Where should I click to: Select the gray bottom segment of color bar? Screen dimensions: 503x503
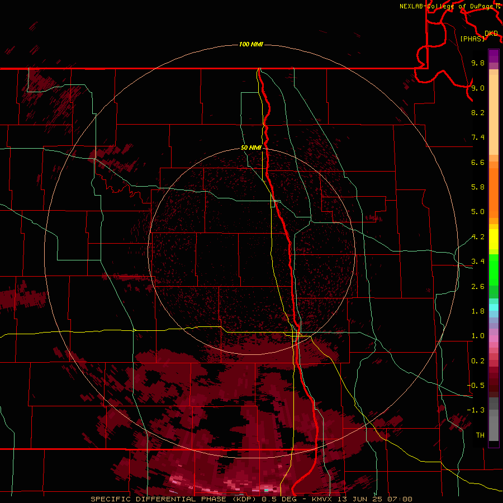(x=493, y=425)
